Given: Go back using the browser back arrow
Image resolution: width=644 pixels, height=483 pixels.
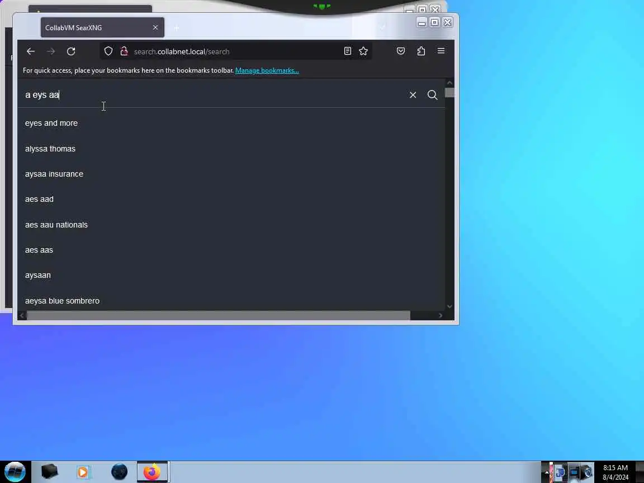Looking at the screenshot, I should tap(31, 51).
